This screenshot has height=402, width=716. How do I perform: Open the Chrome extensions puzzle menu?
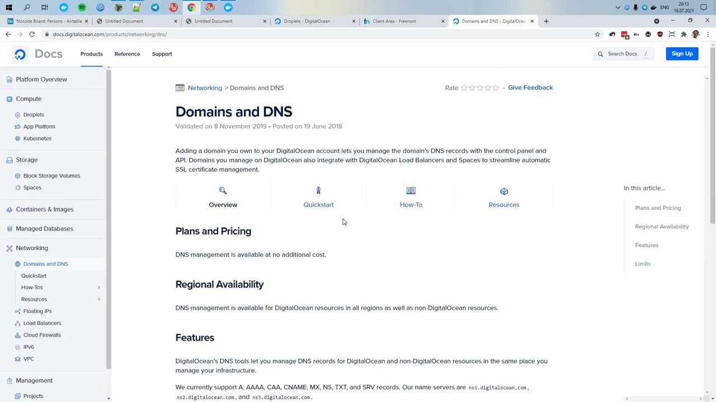[x=684, y=35]
